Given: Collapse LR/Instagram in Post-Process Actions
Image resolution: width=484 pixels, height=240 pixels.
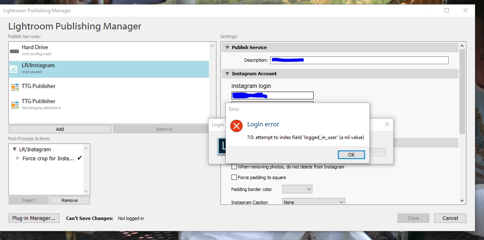Looking at the screenshot, I should pos(14,149).
